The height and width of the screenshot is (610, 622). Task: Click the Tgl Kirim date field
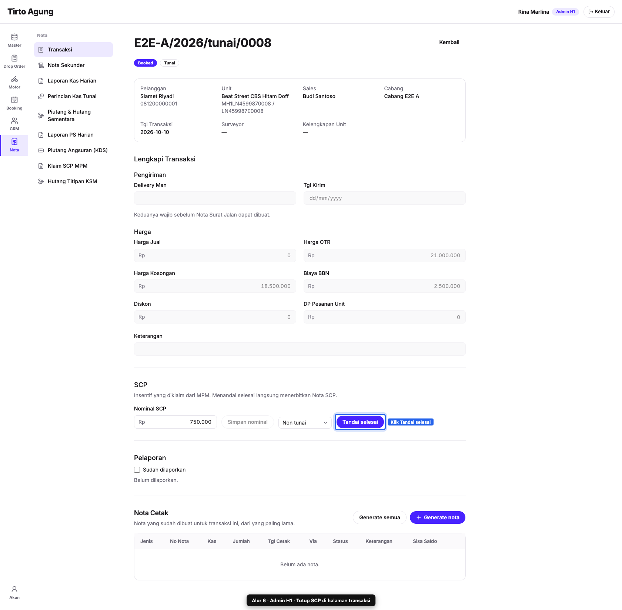coord(385,198)
